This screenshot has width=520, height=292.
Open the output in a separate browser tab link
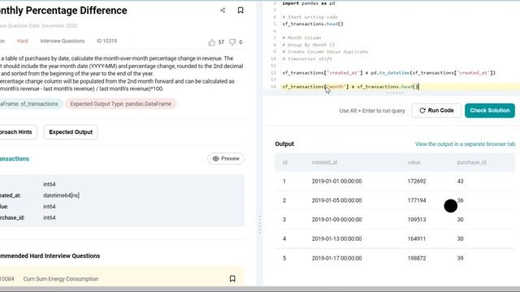pyautogui.click(x=465, y=144)
